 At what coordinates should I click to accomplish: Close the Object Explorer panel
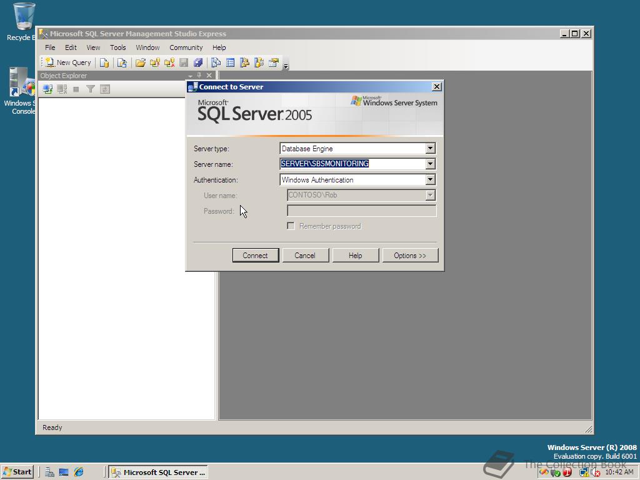[x=209, y=75]
